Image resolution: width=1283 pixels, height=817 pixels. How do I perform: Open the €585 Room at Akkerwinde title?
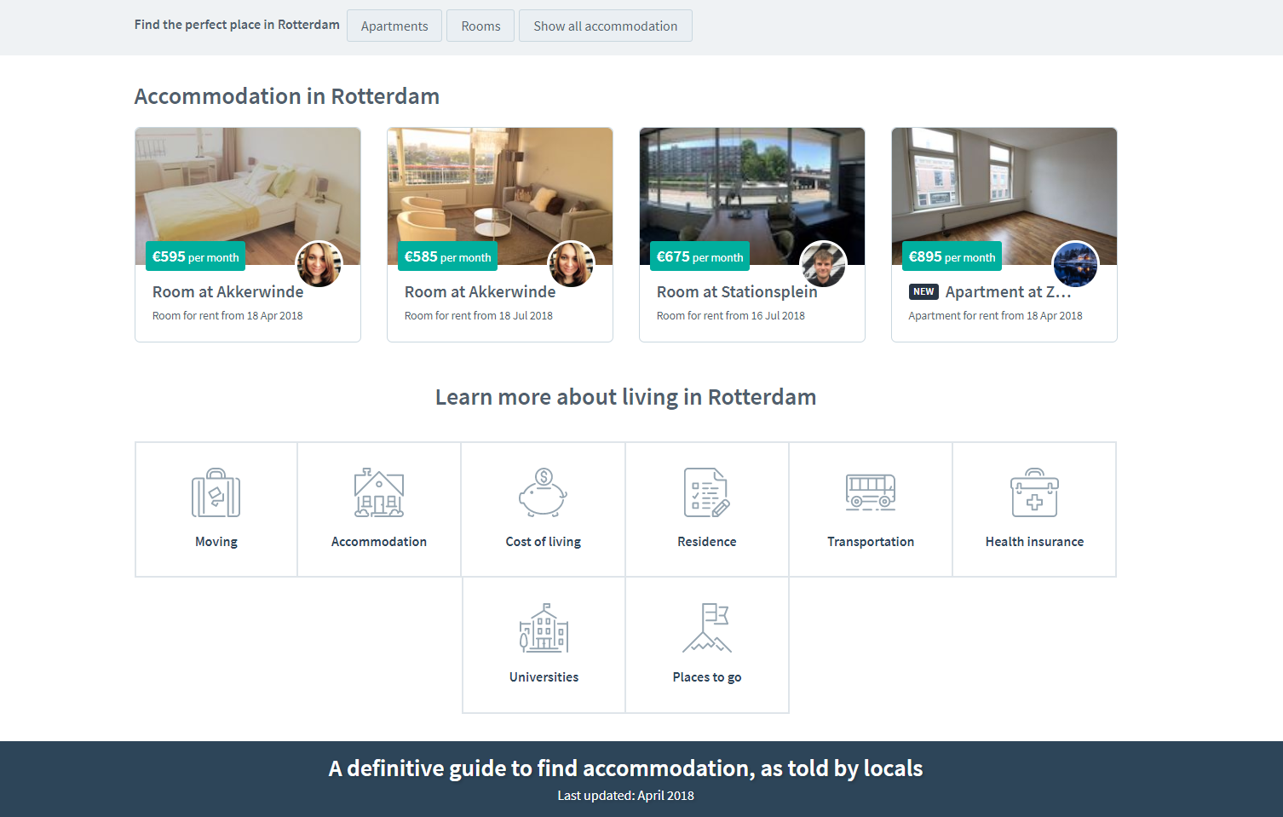(x=480, y=292)
